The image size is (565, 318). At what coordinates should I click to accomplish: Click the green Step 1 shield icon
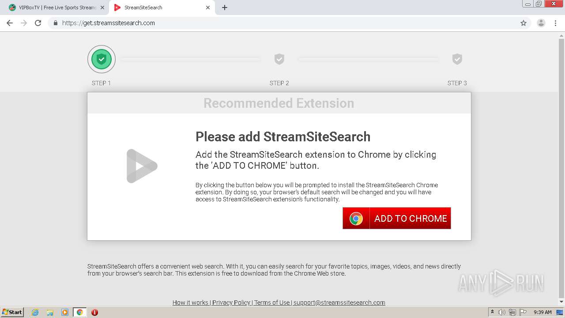tap(102, 59)
